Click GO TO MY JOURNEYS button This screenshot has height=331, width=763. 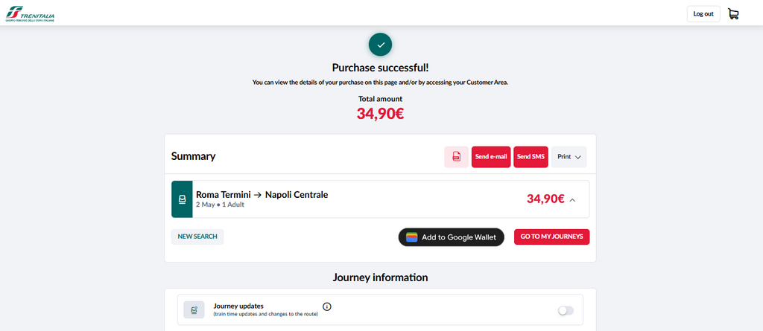click(x=552, y=237)
